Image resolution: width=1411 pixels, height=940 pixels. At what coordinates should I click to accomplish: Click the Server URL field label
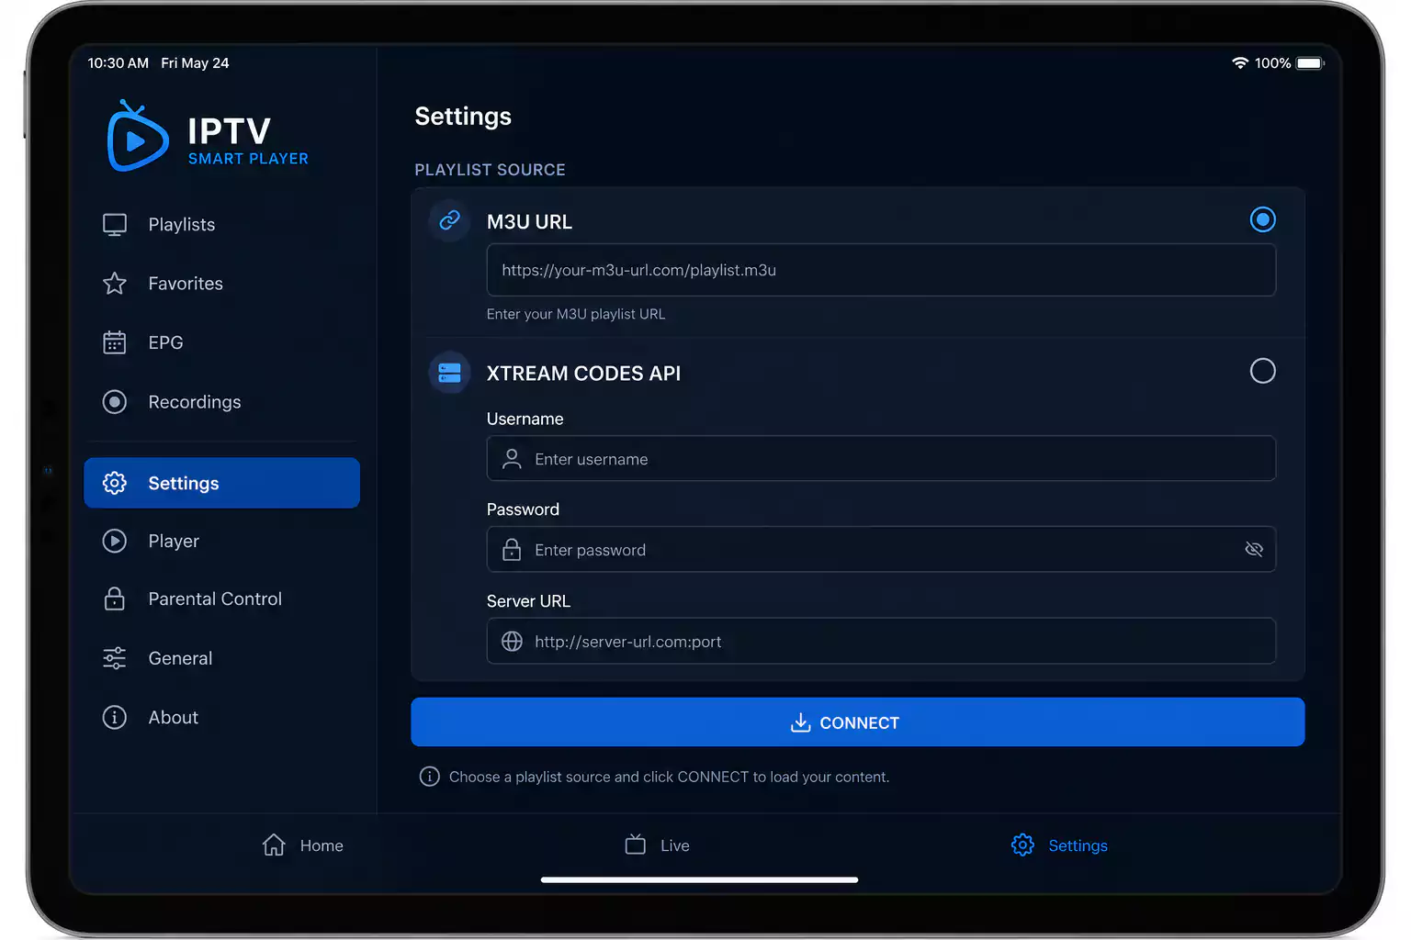tap(528, 601)
